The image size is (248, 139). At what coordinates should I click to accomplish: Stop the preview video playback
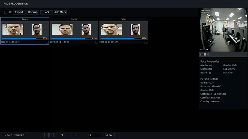[x=205, y=55]
